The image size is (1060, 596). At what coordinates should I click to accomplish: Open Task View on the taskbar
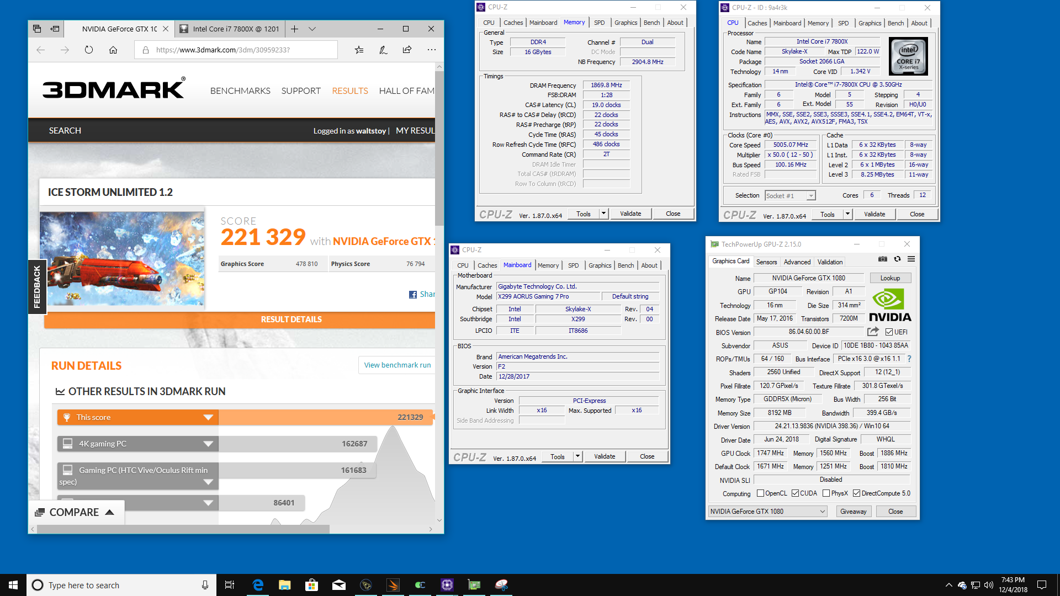(230, 585)
